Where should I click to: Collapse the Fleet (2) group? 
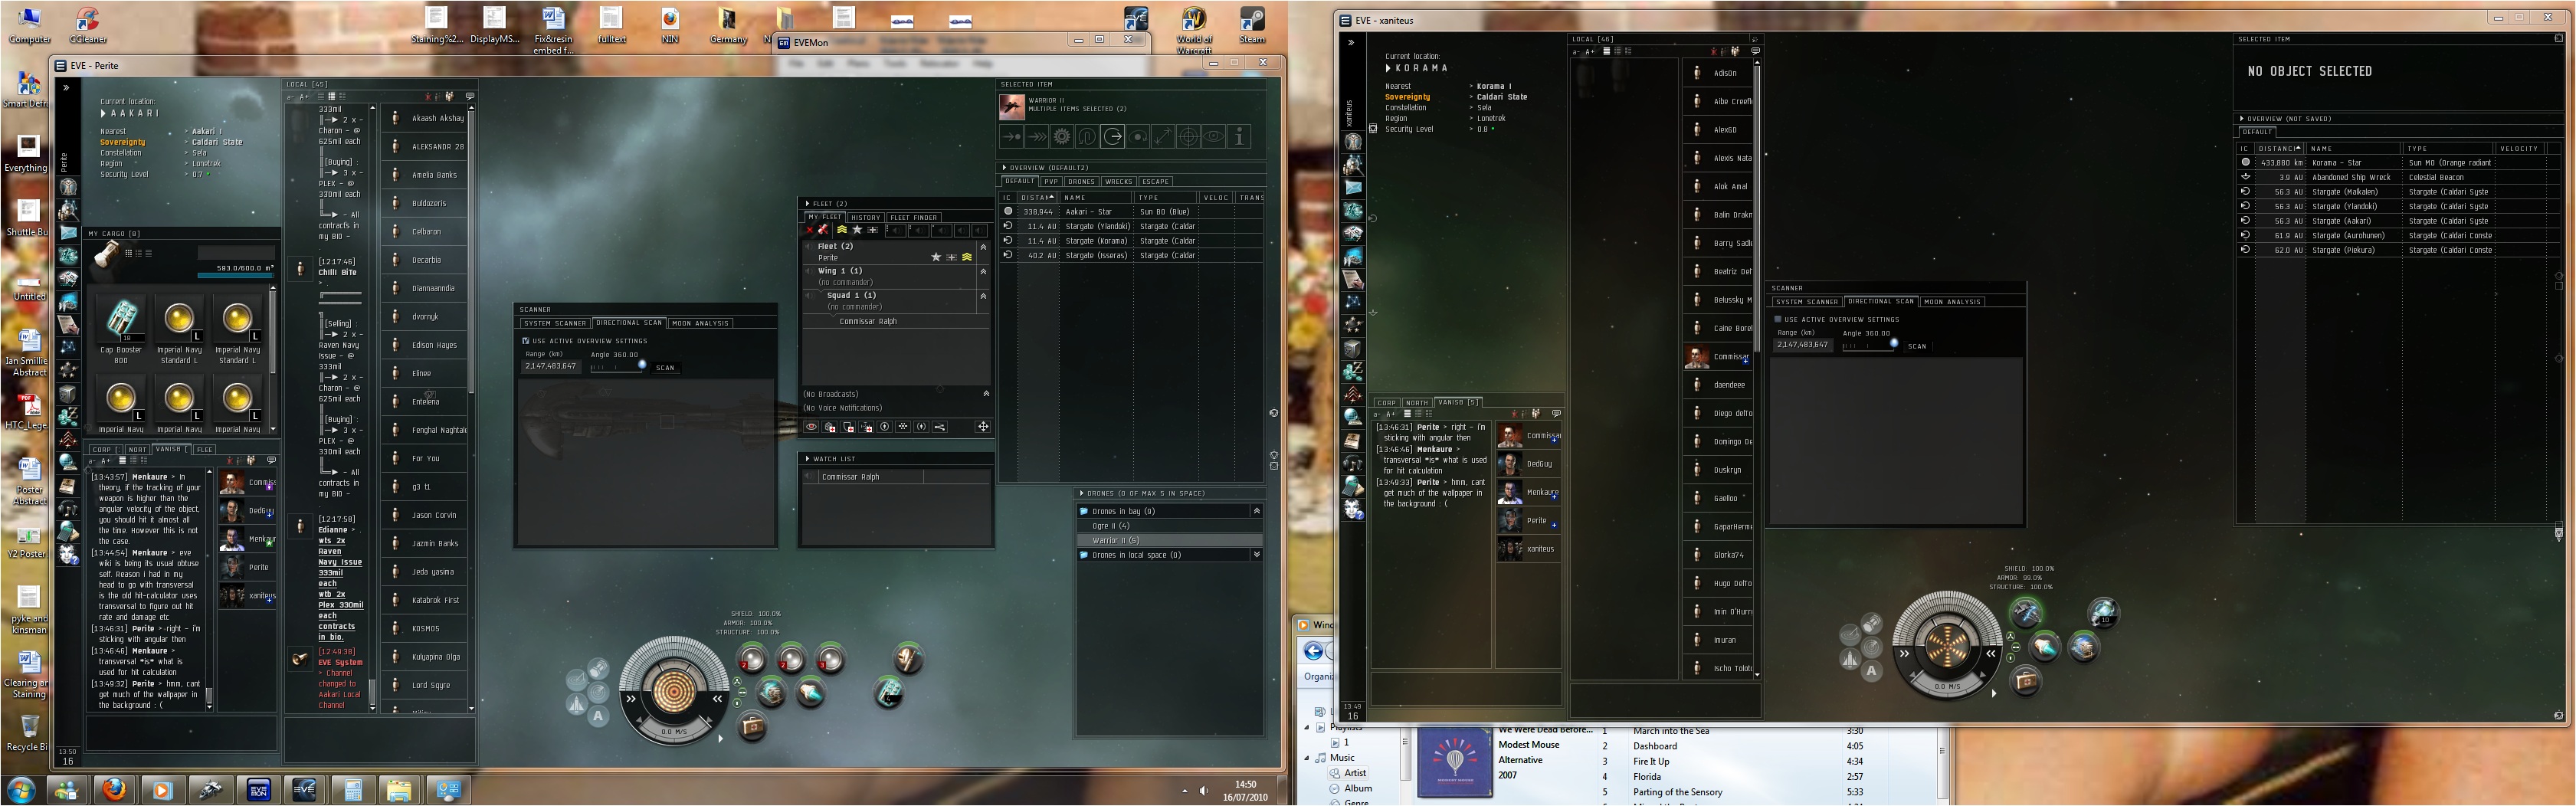tap(983, 246)
